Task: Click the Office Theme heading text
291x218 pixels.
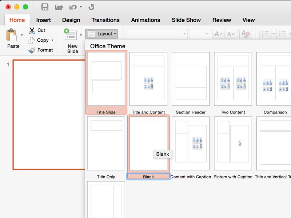Action: [x=108, y=46]
